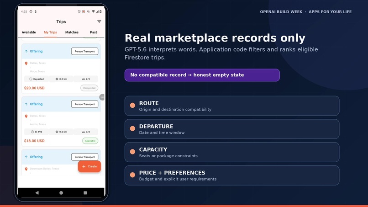Click the DEPARTURE criteria card
368x207 pixels.
point(232,129)
